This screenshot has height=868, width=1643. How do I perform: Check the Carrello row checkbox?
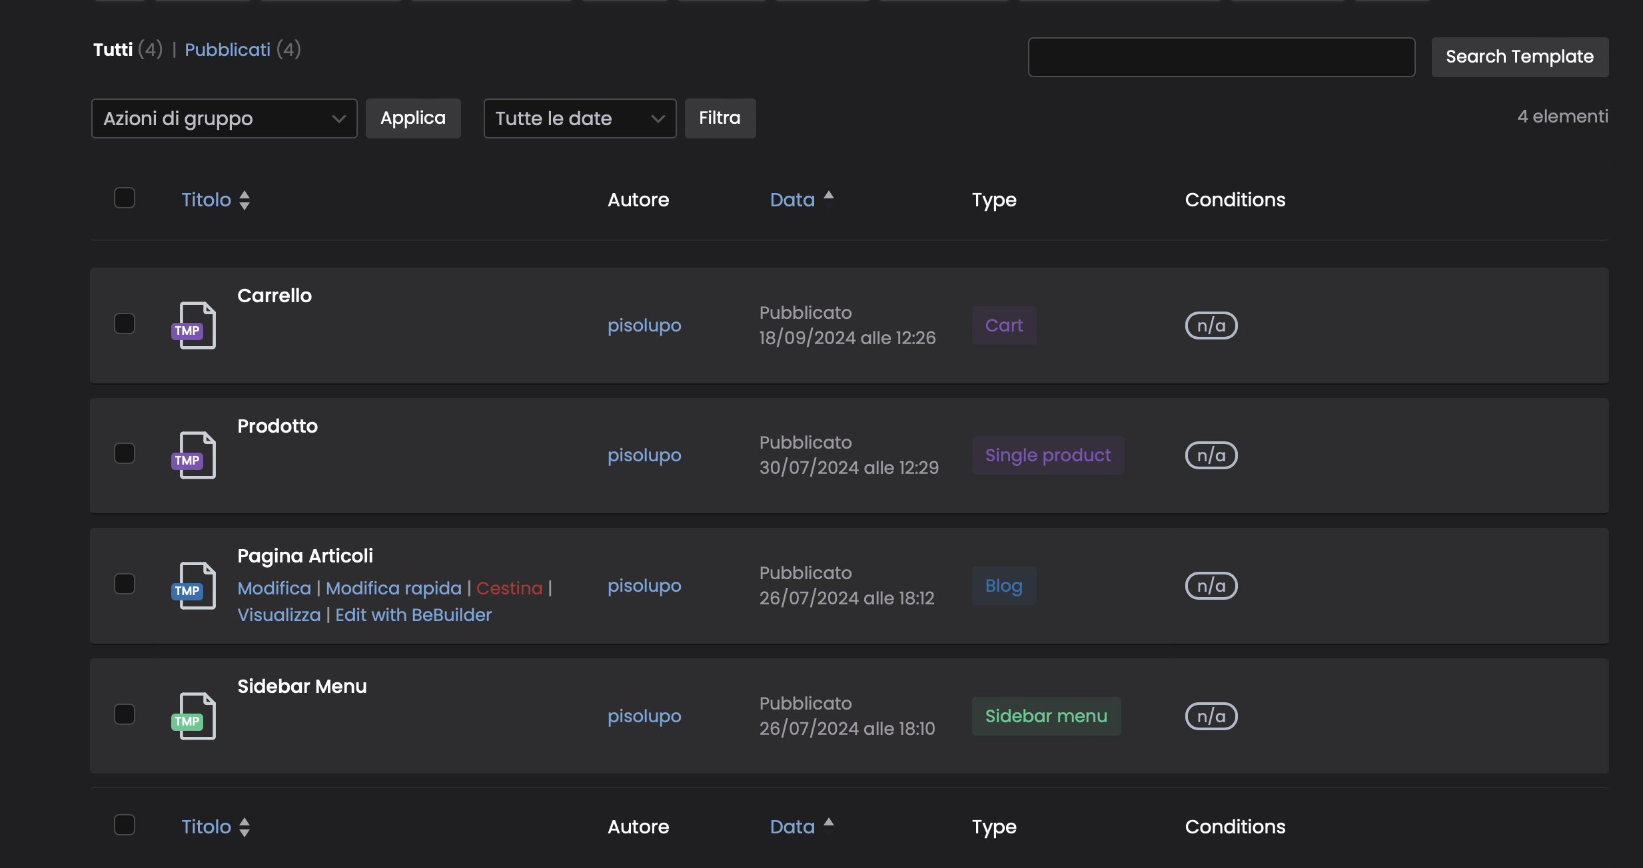[x=125, y=324]
